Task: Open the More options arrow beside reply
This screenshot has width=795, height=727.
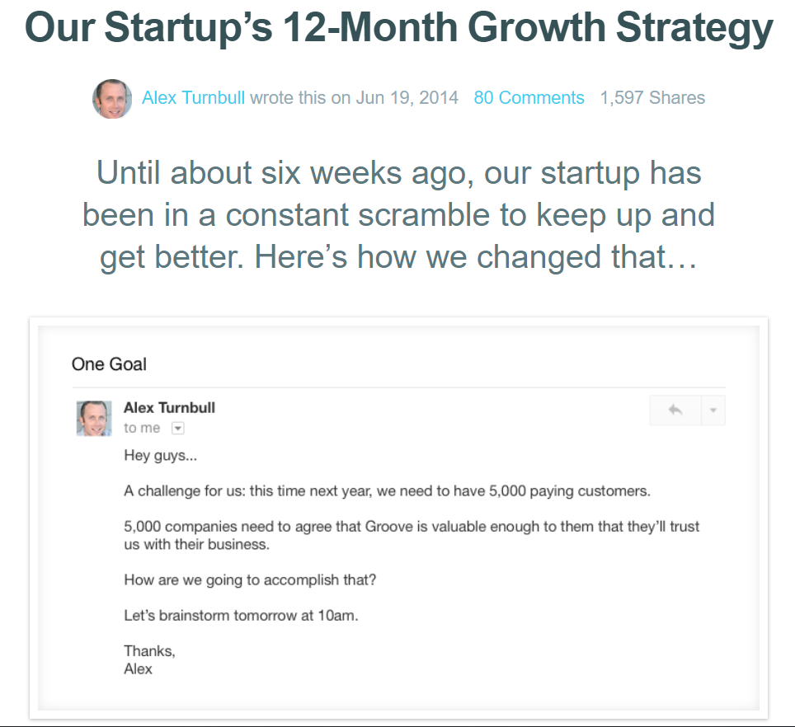Action: (713, 410)
